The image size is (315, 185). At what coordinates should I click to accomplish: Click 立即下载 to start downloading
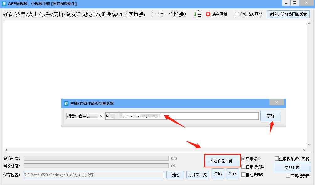292,167
